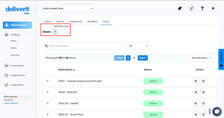
Task: Collapse the sidebar with arrow button
Action: click(35, 8)
